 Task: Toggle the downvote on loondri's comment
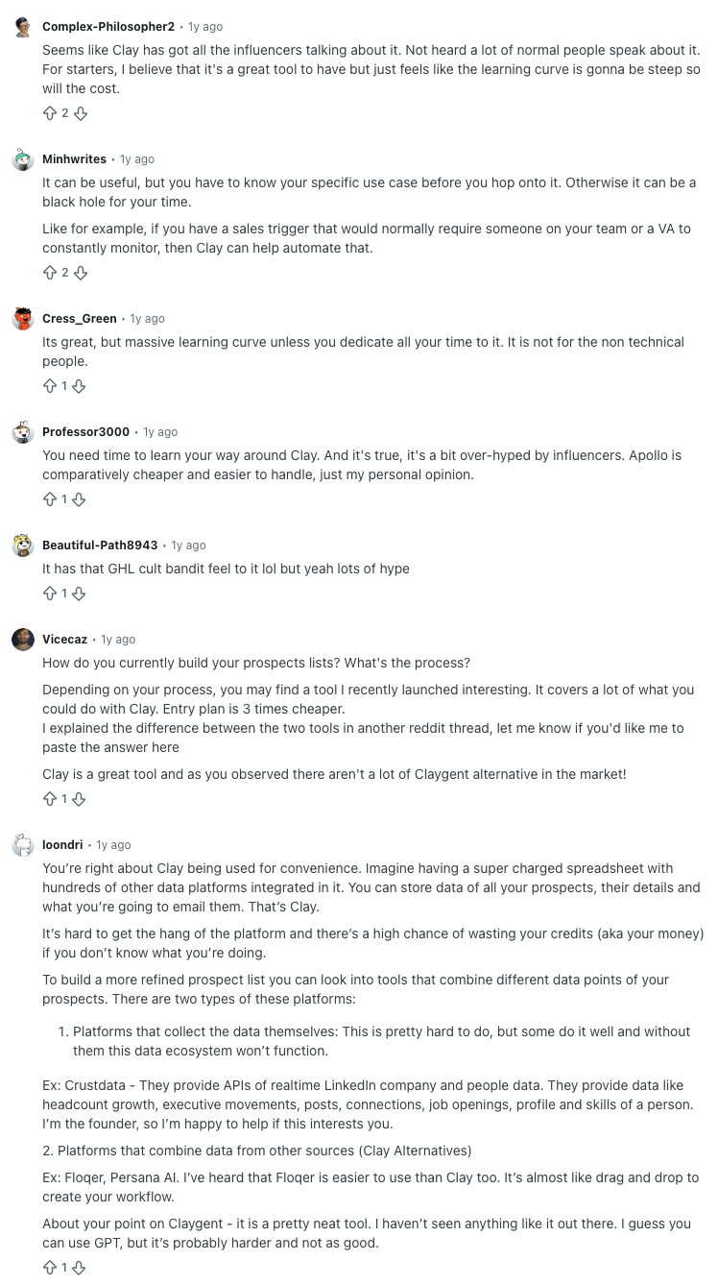click(80, 1267)
